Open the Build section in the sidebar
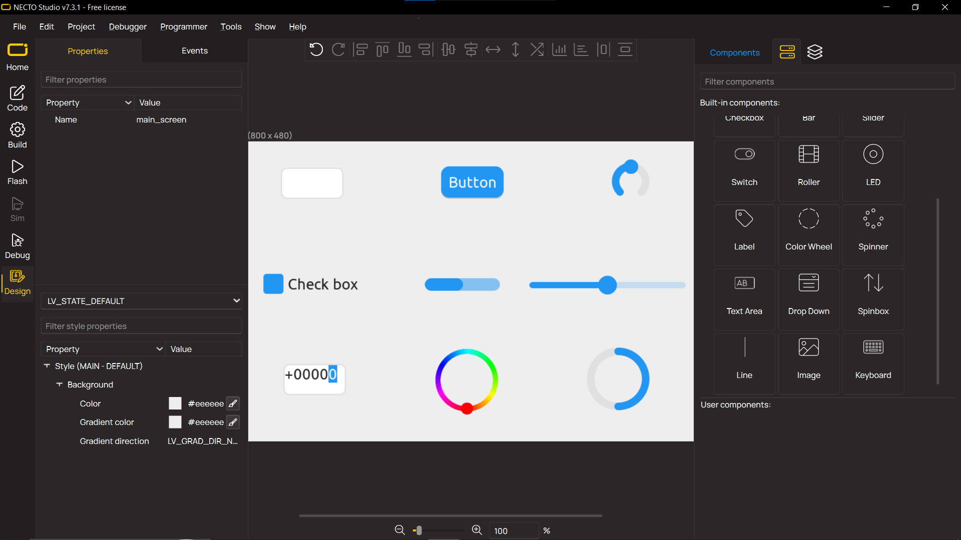 [x=17, y=135]
